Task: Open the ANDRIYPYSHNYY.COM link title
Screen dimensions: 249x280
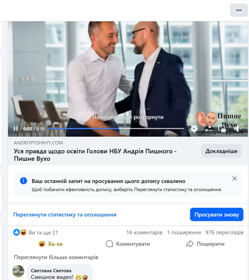Action: (95, 155)
